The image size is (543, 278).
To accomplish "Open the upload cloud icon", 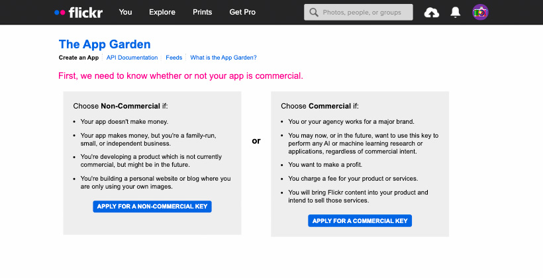I will point(432,13).
